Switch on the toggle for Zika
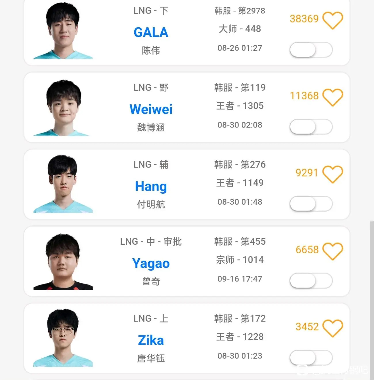Viewport: 374px width, 380px height. point(311,358)
